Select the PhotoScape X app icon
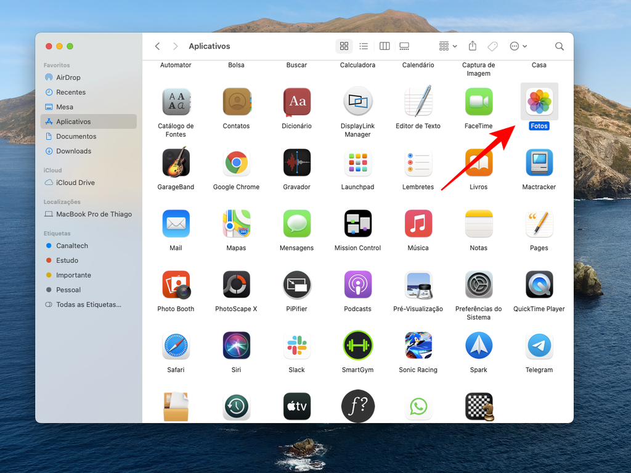Screen dimensions: 631x473 [236, 285]
